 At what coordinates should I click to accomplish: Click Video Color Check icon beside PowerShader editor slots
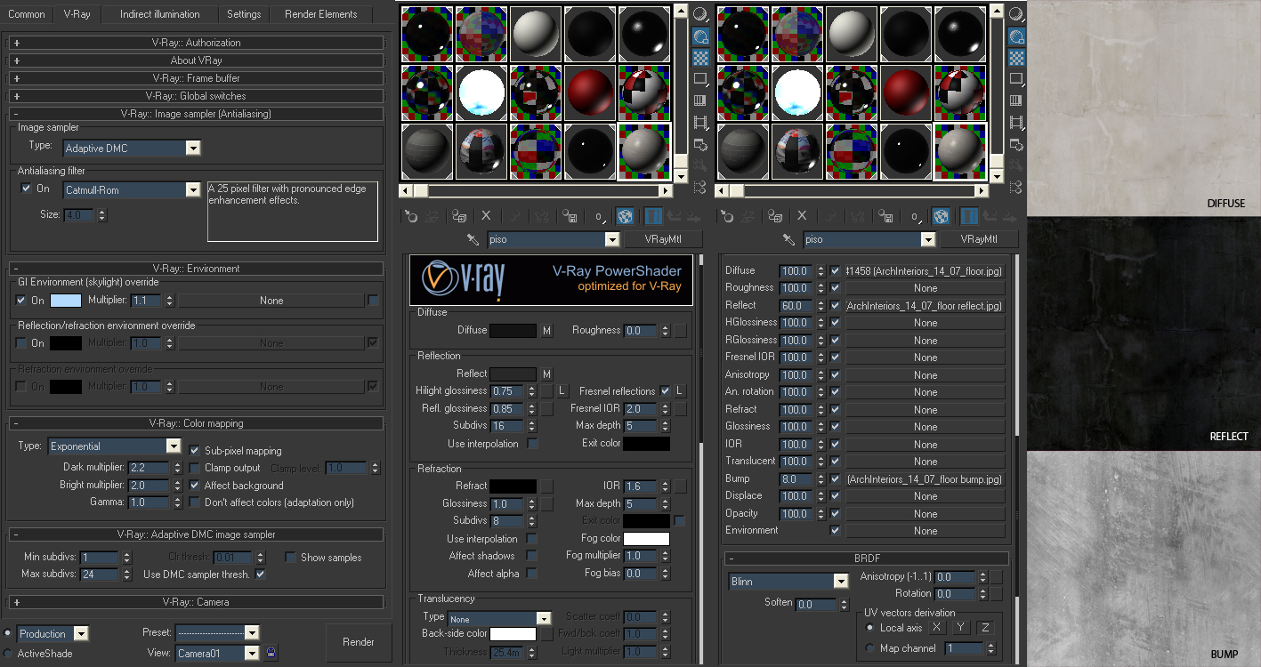click(x=700, y=100)
